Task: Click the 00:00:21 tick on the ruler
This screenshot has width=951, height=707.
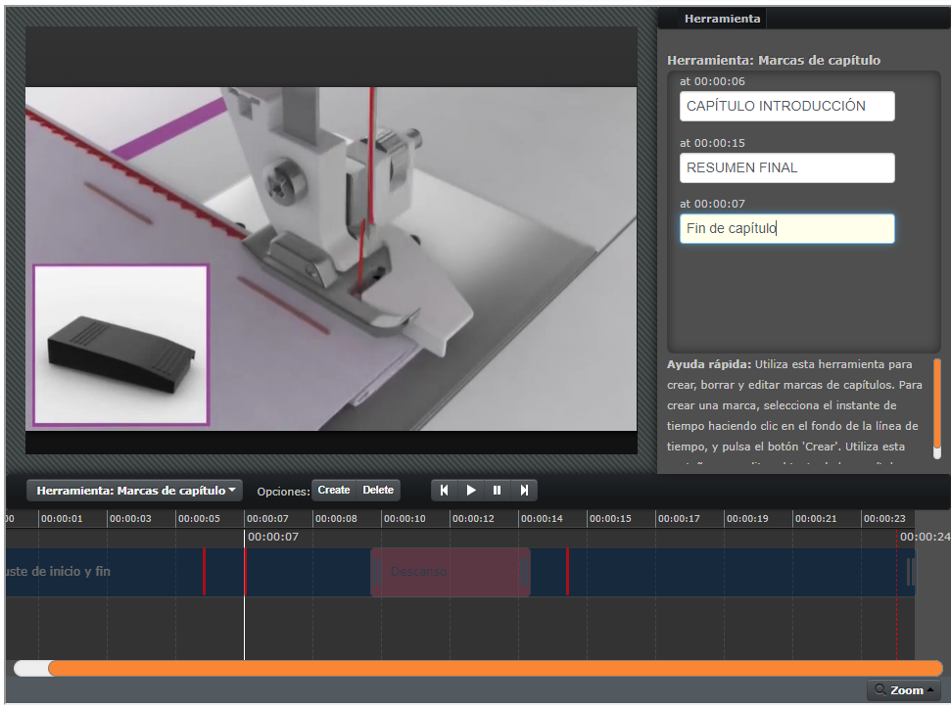Action: point(815,519)
